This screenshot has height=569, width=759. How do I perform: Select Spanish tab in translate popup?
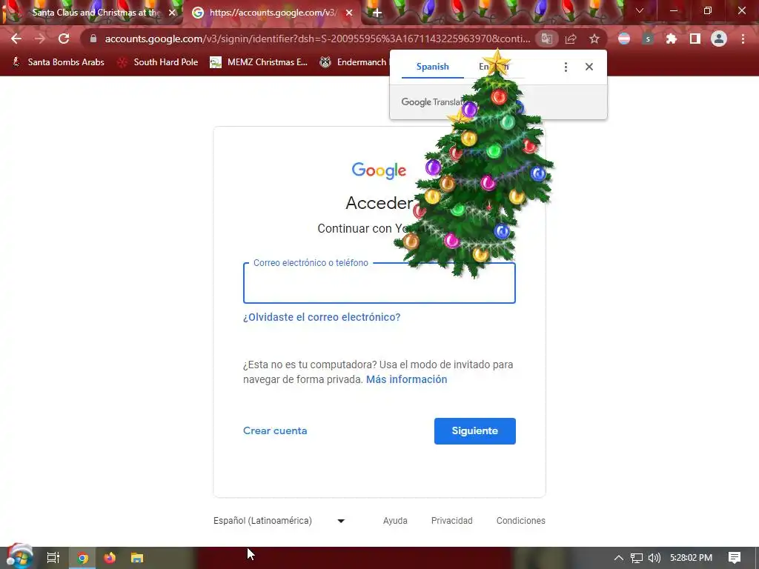tap(433, 67)
